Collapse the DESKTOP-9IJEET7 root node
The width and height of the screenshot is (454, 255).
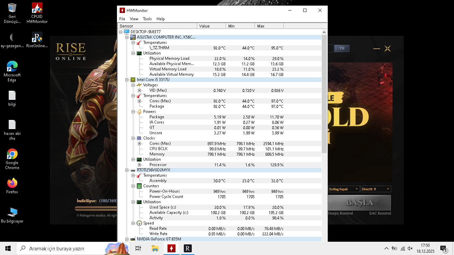[x=121, y=32]
